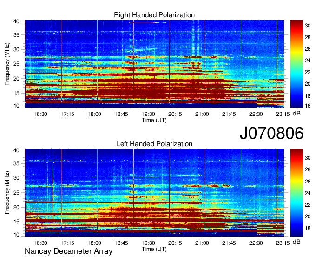Click the 16:30 time tick under Left Handed plot
316x257 pixels.
pyautogui.click(x=40, y=243)
